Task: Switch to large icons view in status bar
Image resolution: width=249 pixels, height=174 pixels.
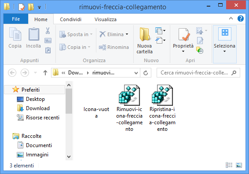Action: pyautogui.click(x=239, y=165)
